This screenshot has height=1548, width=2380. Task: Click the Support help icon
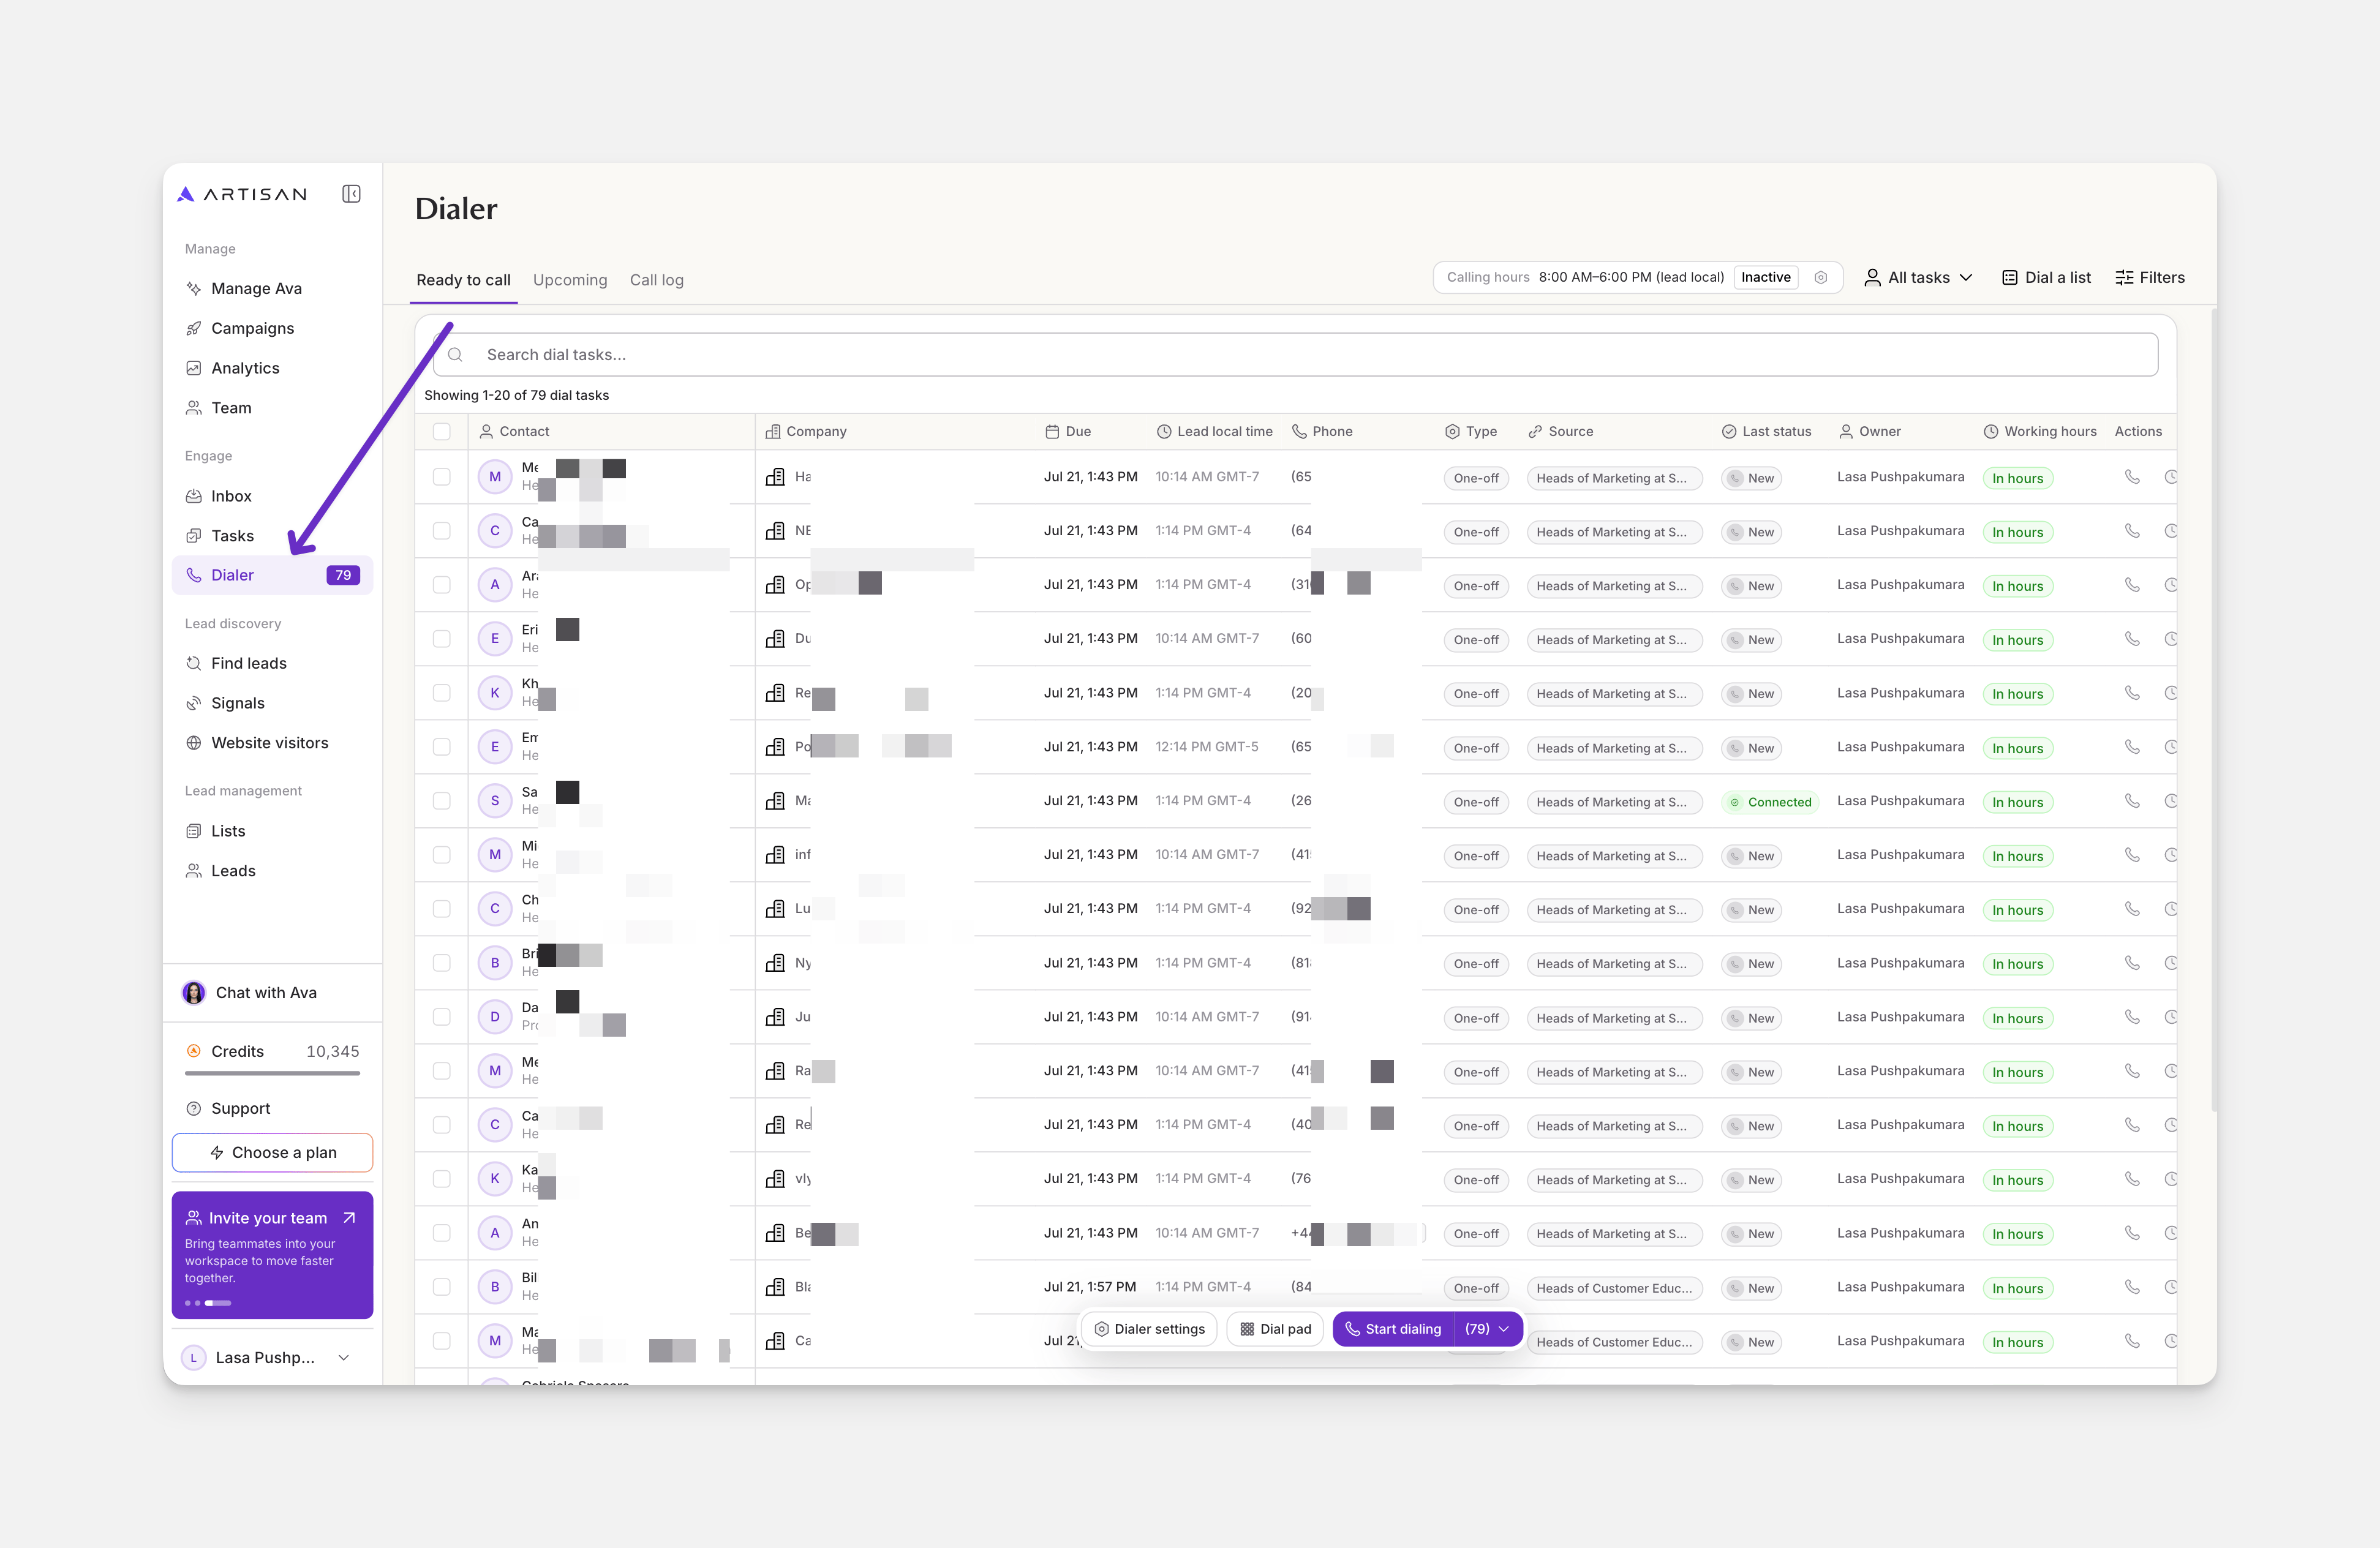tap(194, 1108)
